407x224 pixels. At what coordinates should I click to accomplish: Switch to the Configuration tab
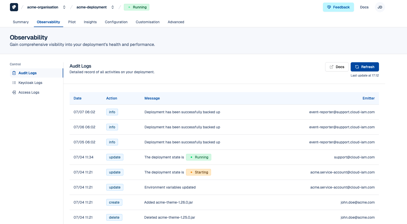tap(116, 22)
